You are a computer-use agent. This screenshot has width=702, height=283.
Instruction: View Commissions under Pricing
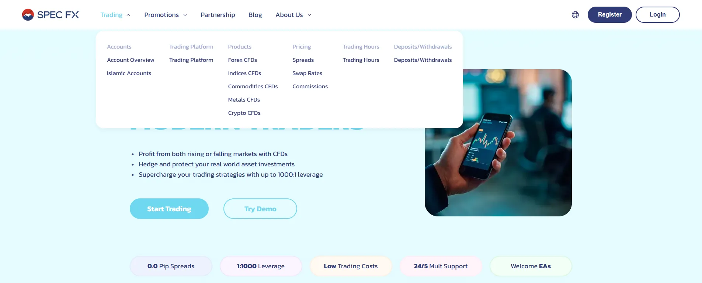point(310,86)
